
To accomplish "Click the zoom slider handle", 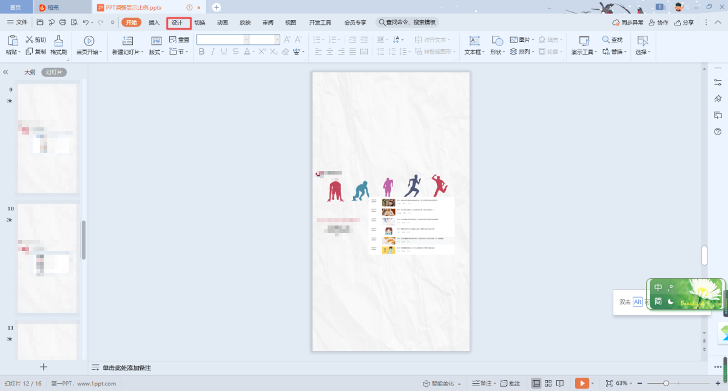I will click(666, 383).
